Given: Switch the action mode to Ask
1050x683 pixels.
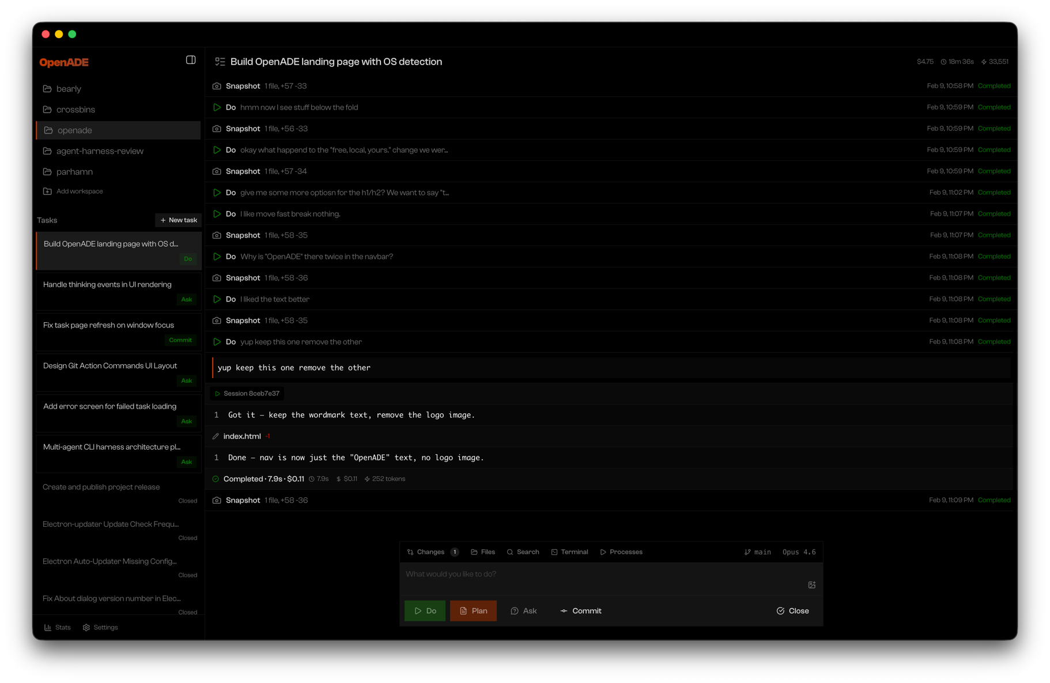Looking at the screenshot, I should point(524,610).
